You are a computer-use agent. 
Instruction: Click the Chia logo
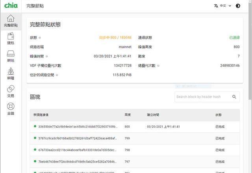pyautogui.click(x=11, y=6)
